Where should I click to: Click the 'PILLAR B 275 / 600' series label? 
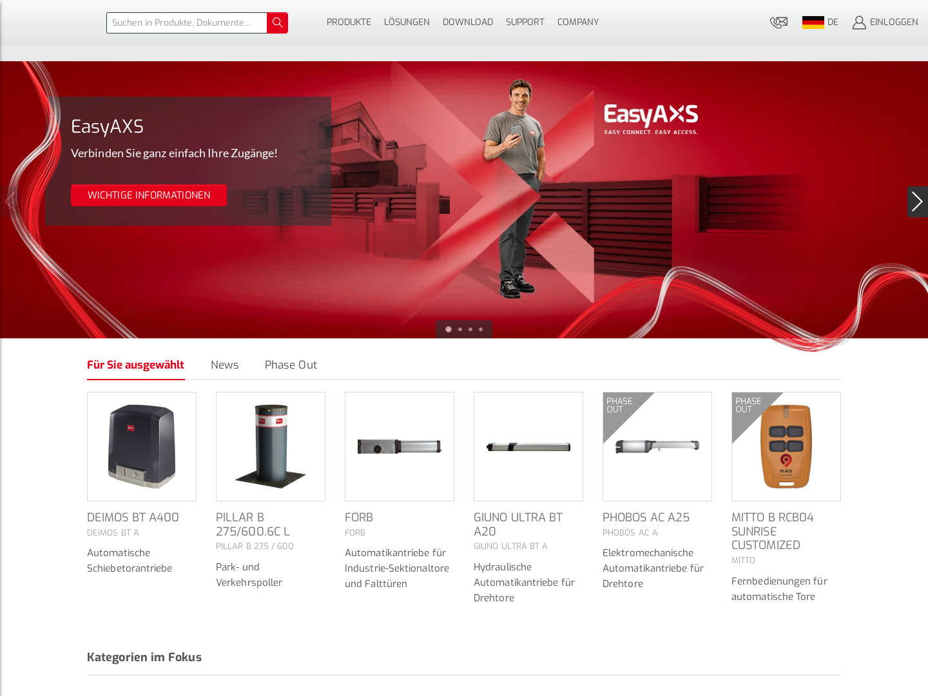click(255, 546)
